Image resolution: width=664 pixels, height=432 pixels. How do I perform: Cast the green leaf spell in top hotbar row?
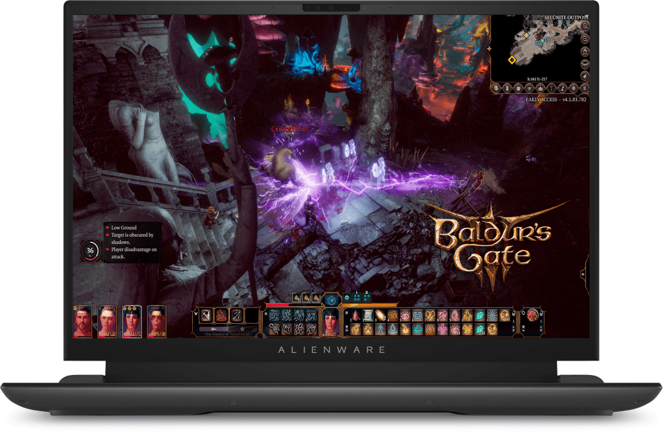point(480,316)
